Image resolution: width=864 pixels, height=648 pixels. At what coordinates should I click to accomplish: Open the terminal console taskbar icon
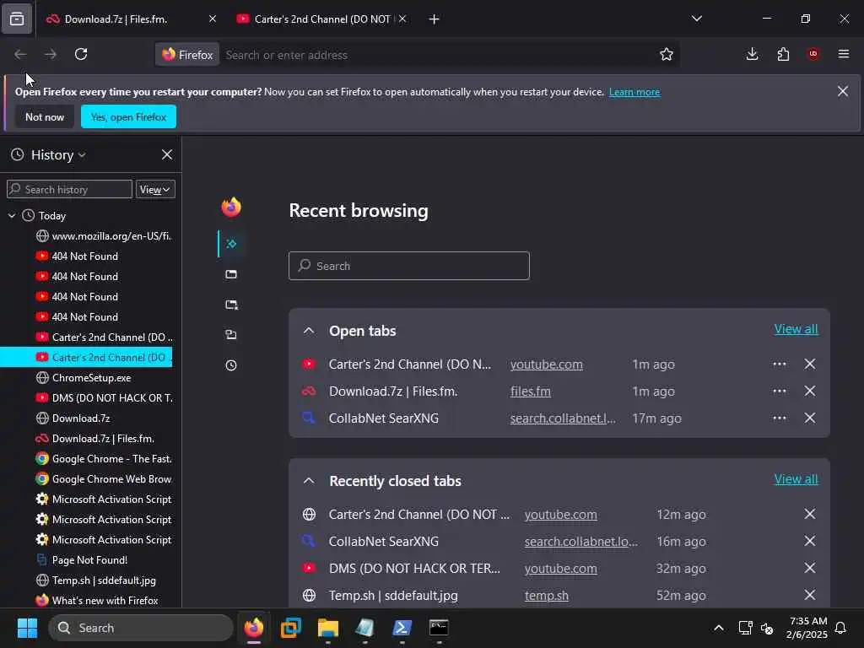click(439, 628)
